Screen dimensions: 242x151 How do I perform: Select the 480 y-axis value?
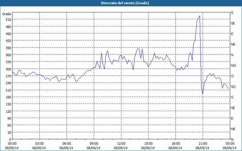point(8,27)
